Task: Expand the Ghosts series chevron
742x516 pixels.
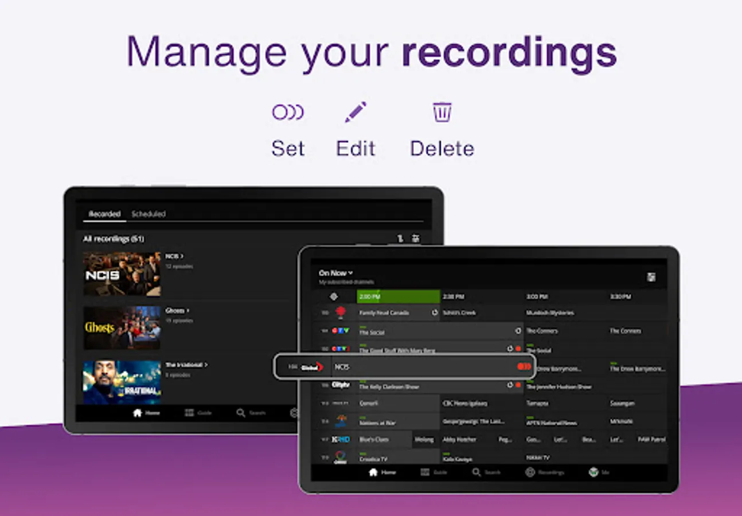Action: pos(189,310)
